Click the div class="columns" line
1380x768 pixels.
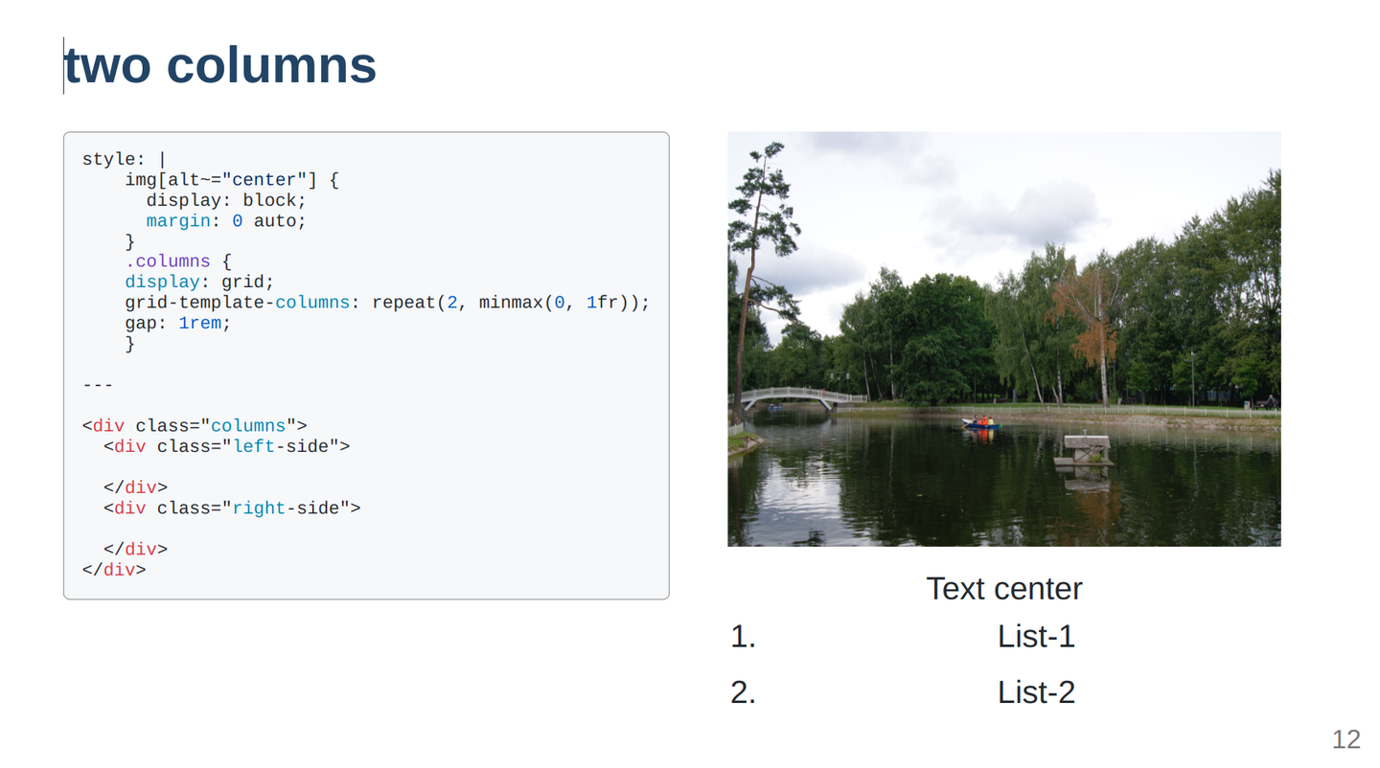point(195,426)
